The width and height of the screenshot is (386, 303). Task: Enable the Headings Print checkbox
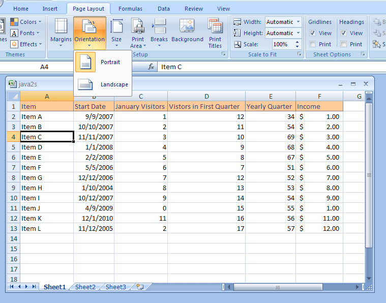tap(344, 44)
